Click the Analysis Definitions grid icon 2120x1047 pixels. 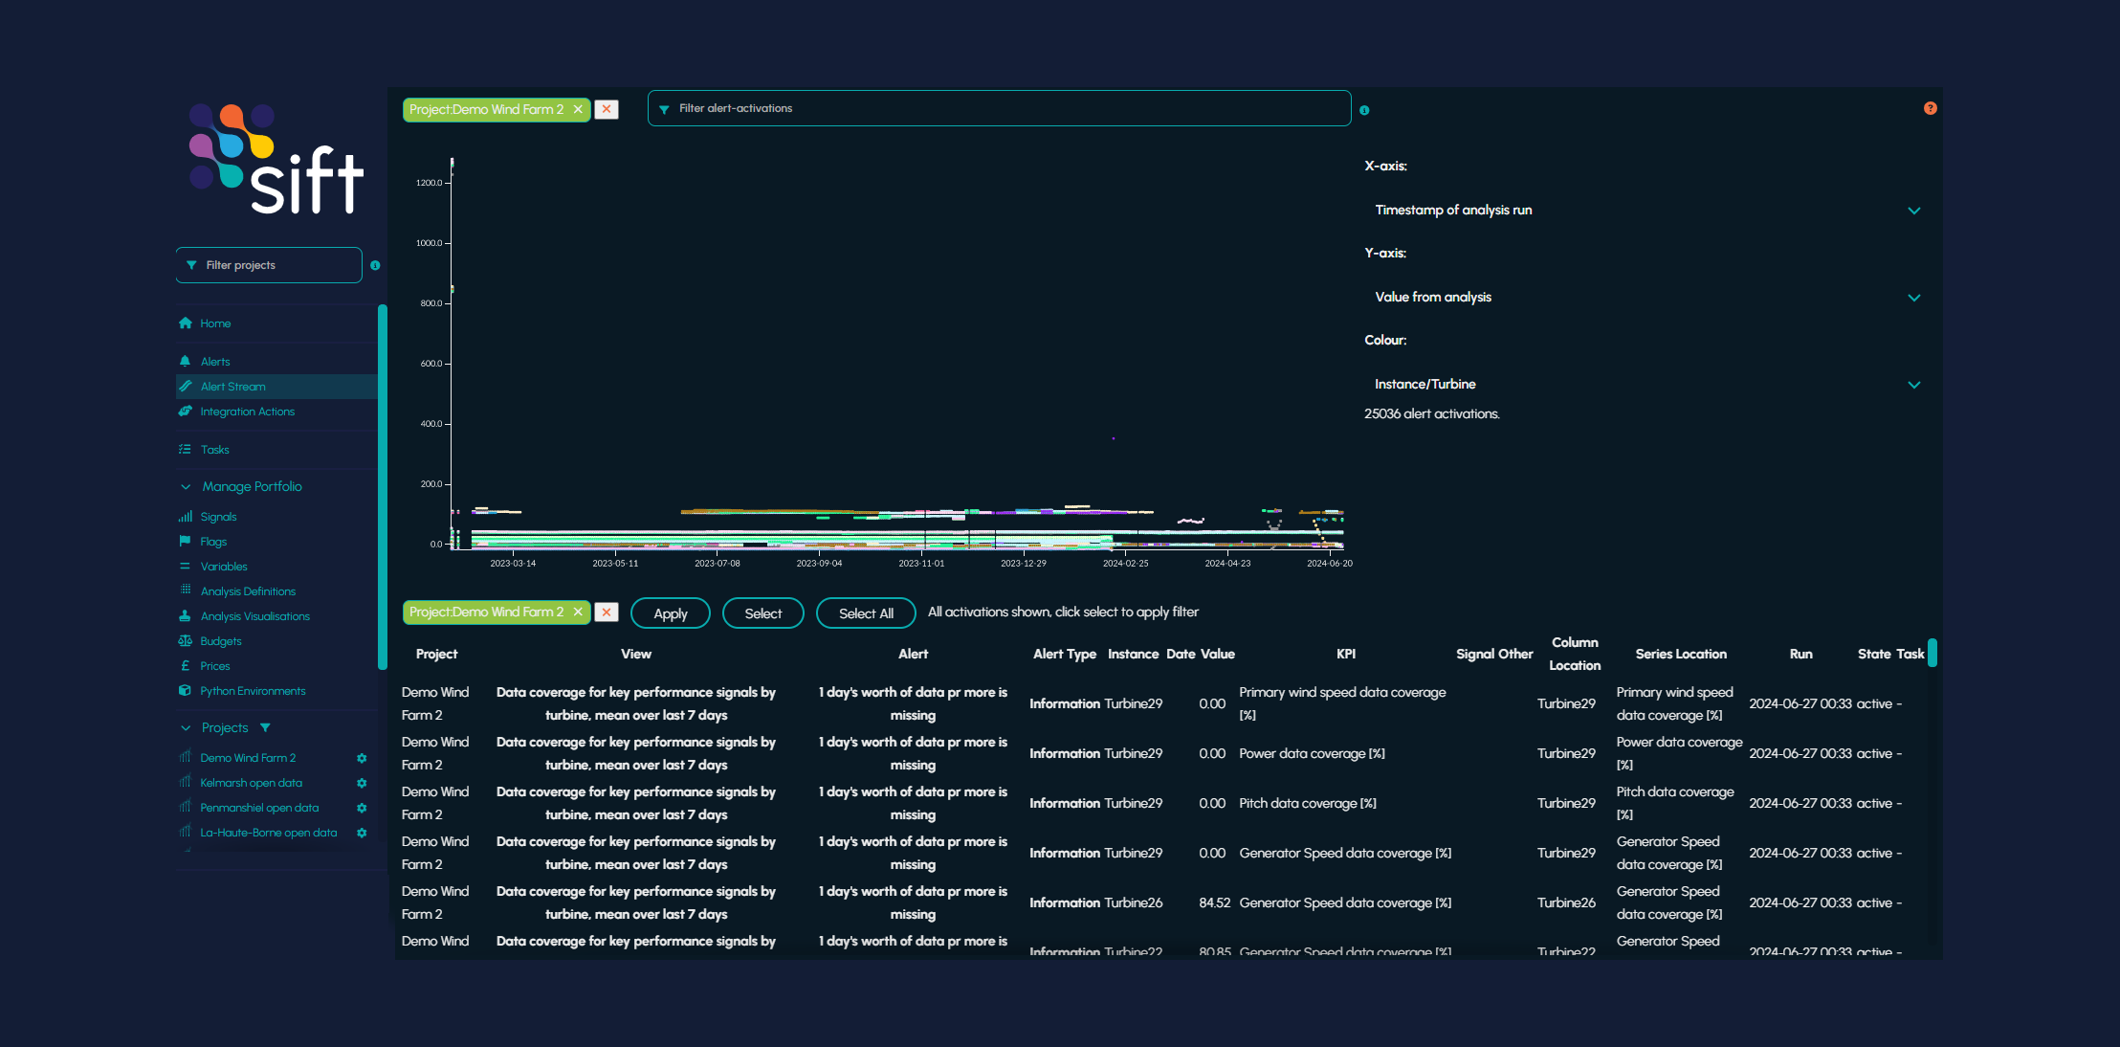pos(186,590)
